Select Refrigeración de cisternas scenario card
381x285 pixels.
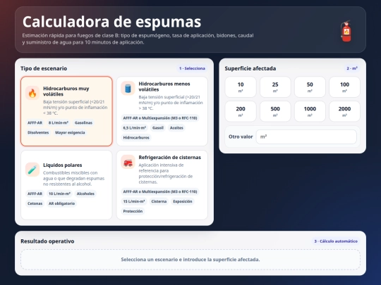(162, 185)
